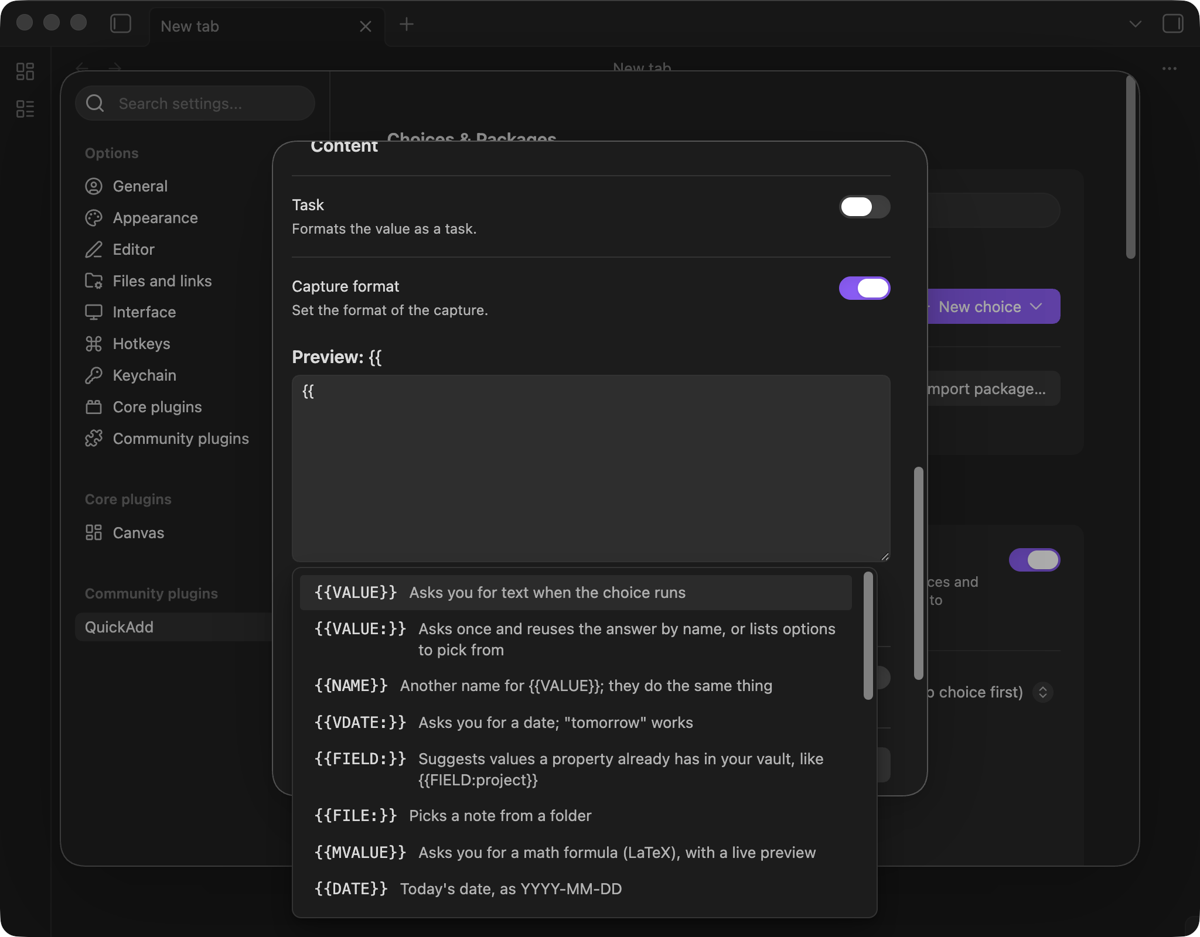Click the Appearance palette icon
1200x937 pixels.
[x=94, y=218]
